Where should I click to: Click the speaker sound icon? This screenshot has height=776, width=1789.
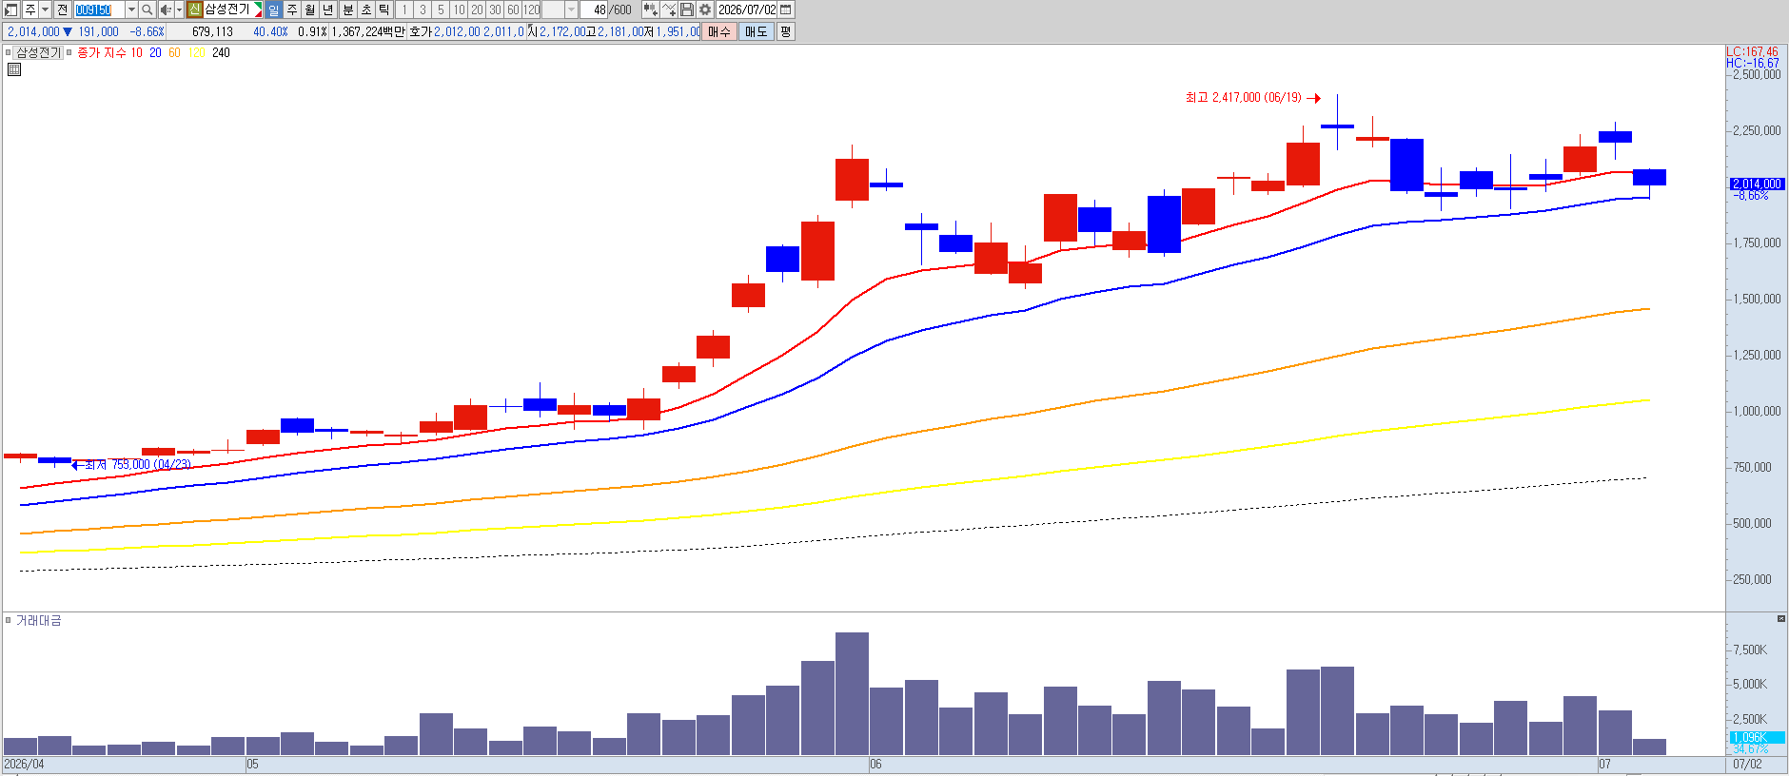166,10
